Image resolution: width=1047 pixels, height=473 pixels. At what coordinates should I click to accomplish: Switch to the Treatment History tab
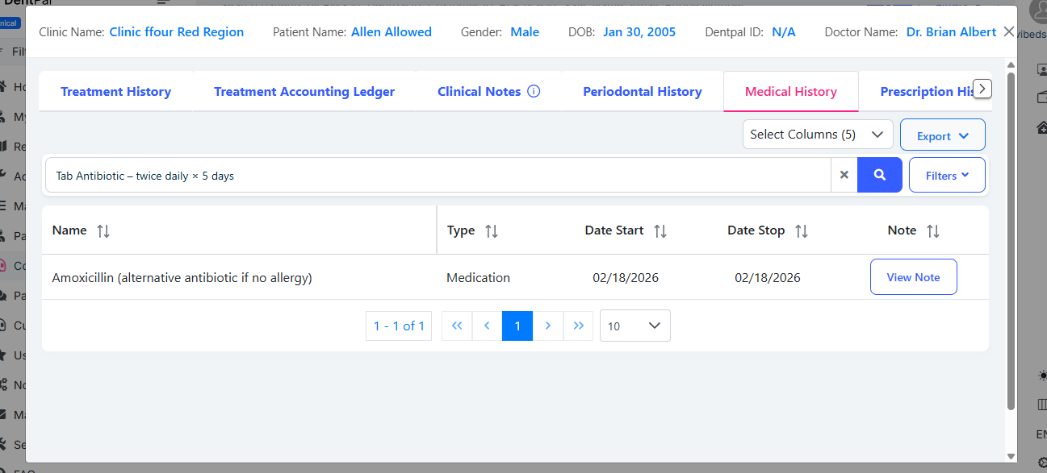115,92
